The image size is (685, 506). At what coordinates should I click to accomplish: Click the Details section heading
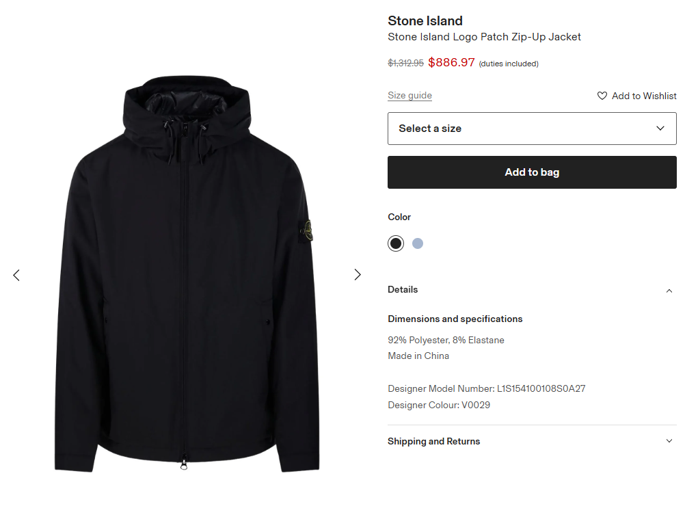(403, 290)
